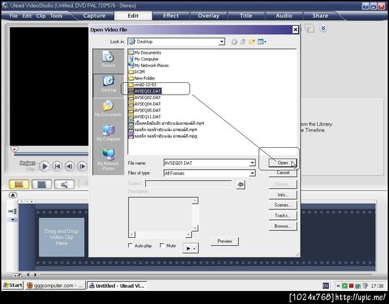389x304 pixels.
Task: Switch to the Overlay step tab
Action: tap(208, 16)
